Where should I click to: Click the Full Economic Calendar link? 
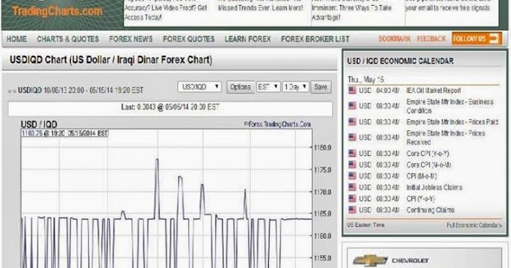point(474,225)
